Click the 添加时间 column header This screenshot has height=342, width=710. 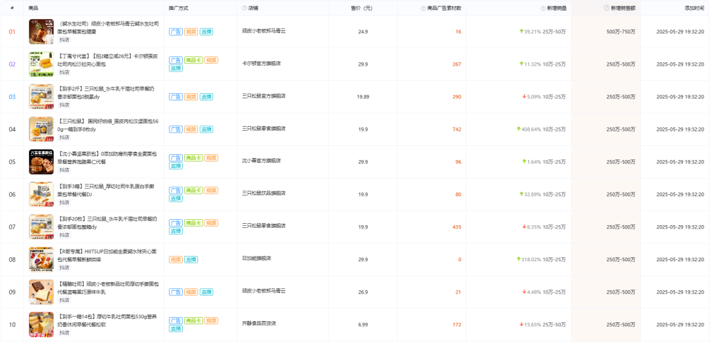[694, 8]
